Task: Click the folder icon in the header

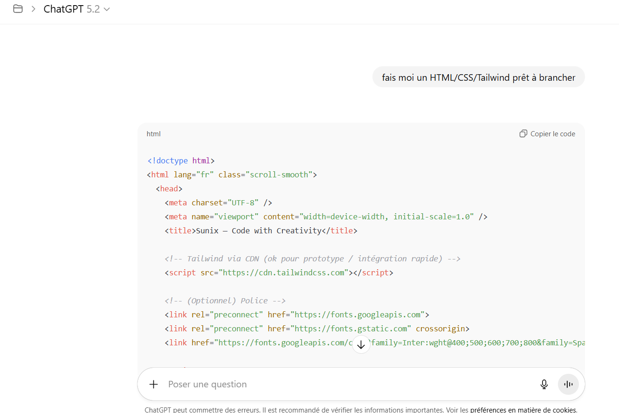Action: pos(18,9)
